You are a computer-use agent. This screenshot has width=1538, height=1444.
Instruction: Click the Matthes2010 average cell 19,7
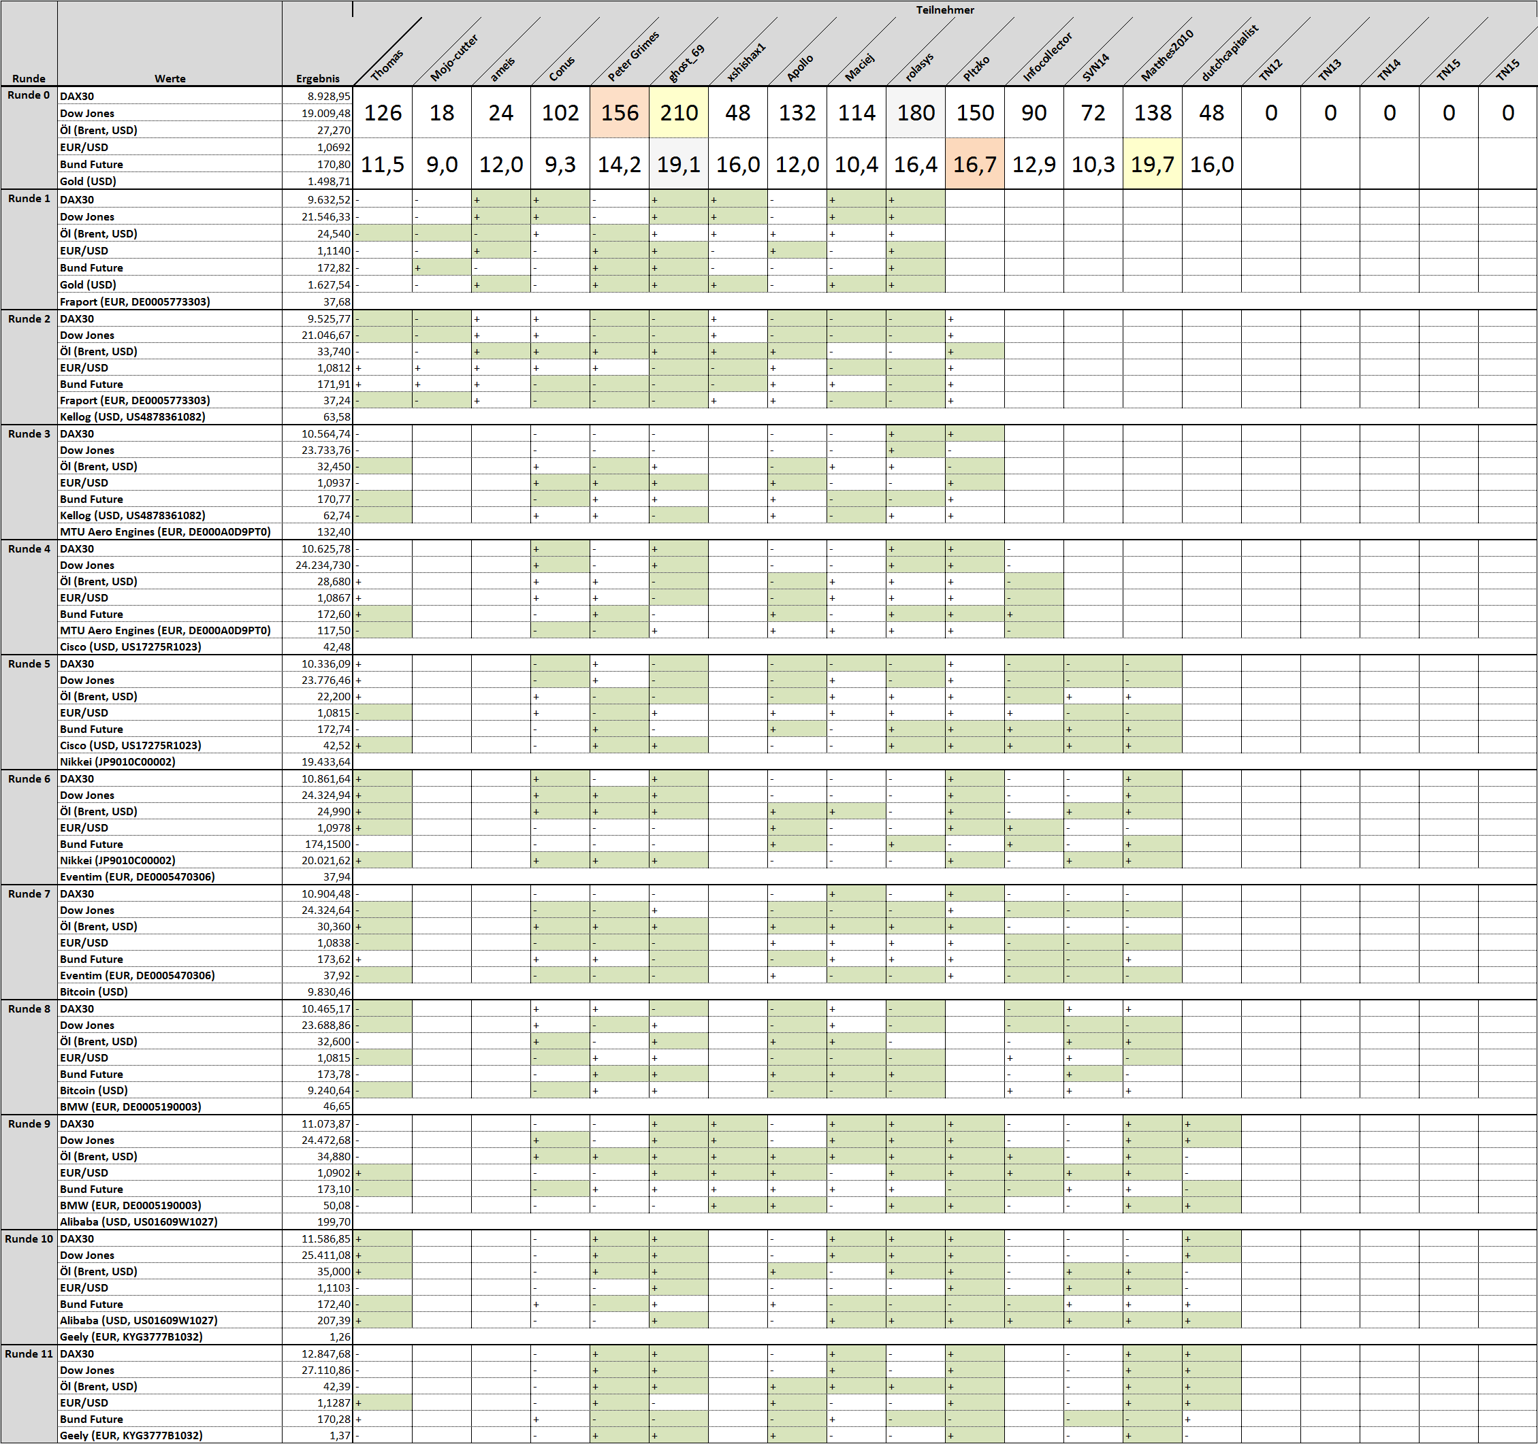point(1152,164)
